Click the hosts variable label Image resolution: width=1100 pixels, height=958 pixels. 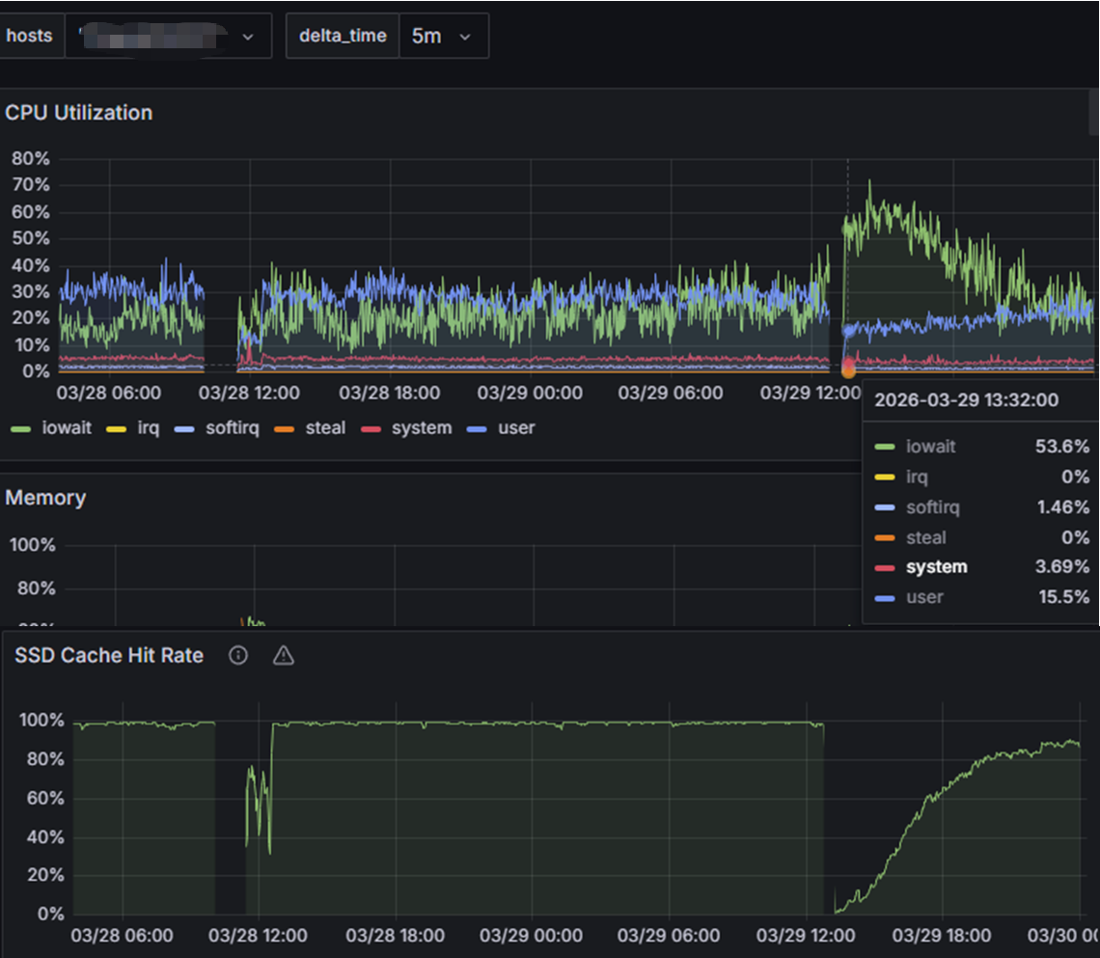pyautogui.click(x=30, y=36)
